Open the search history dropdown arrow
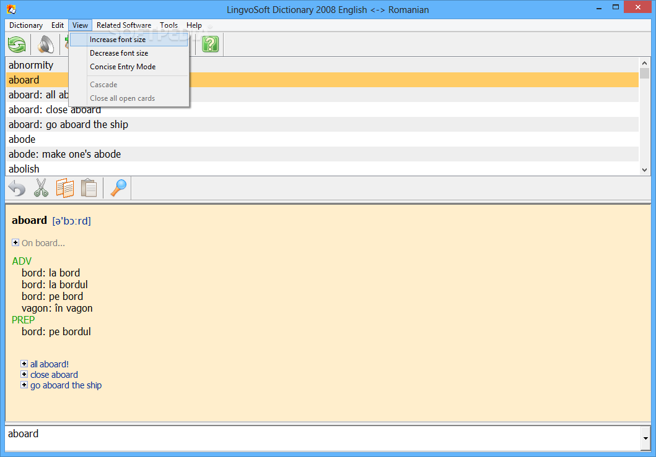The width and height of the screenshot is (656, 457). (645, 438)
